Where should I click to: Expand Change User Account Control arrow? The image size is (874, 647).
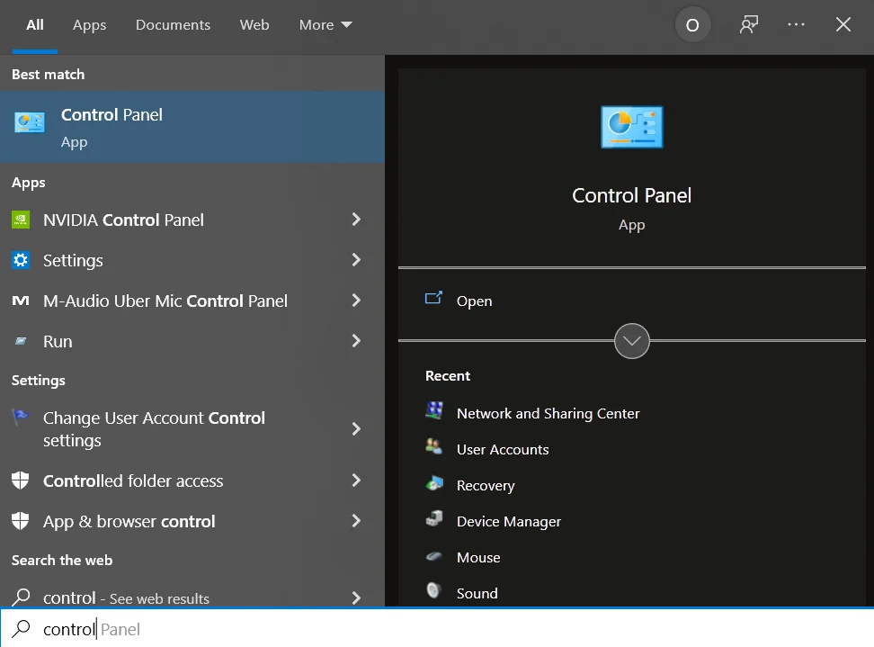pos(356,429)
